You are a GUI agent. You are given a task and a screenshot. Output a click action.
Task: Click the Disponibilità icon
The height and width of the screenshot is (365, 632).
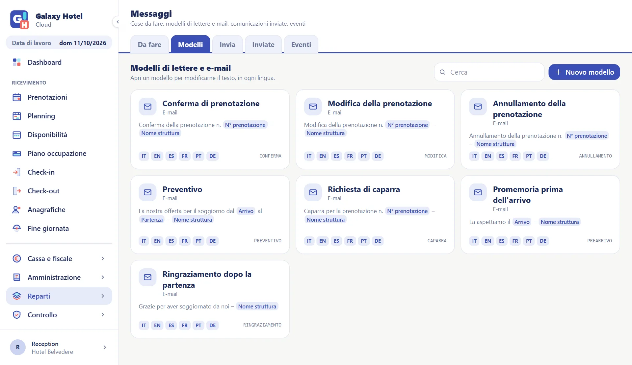pyautogui.click(x=17, y=134)
